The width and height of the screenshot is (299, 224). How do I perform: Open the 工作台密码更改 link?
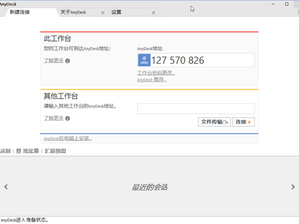(x=156, y=73)
